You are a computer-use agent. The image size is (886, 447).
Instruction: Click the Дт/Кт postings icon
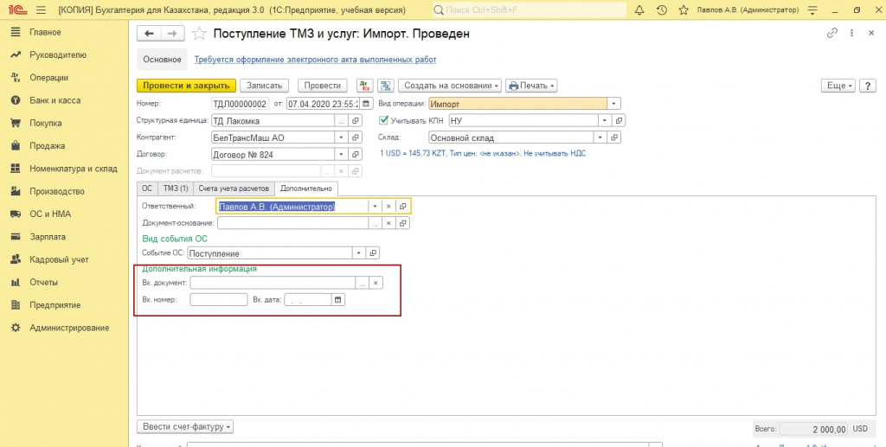365,86
